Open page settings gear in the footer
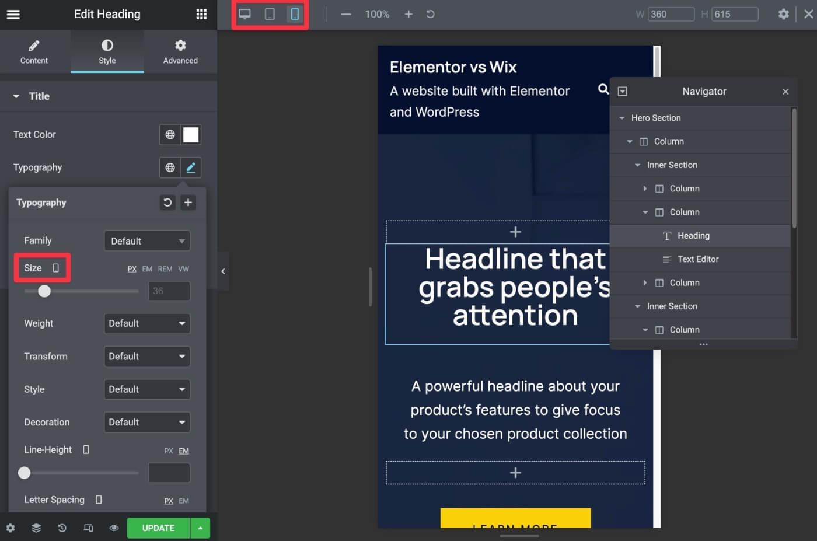Image resolution: width=817 pixels, height=541 pixels. pos(11,528)
